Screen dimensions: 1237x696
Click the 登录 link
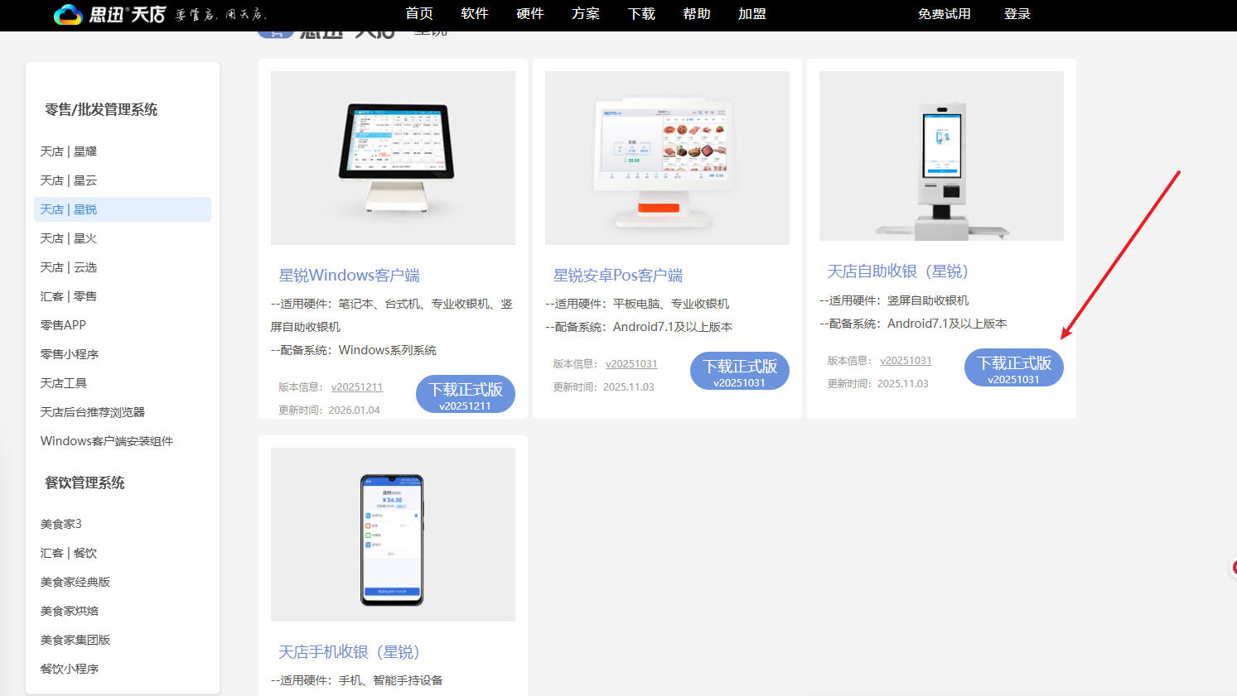[1017, 14]
